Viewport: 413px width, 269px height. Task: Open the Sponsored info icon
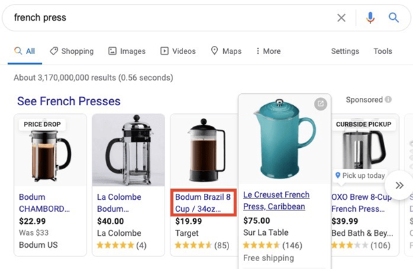(388, 99)
